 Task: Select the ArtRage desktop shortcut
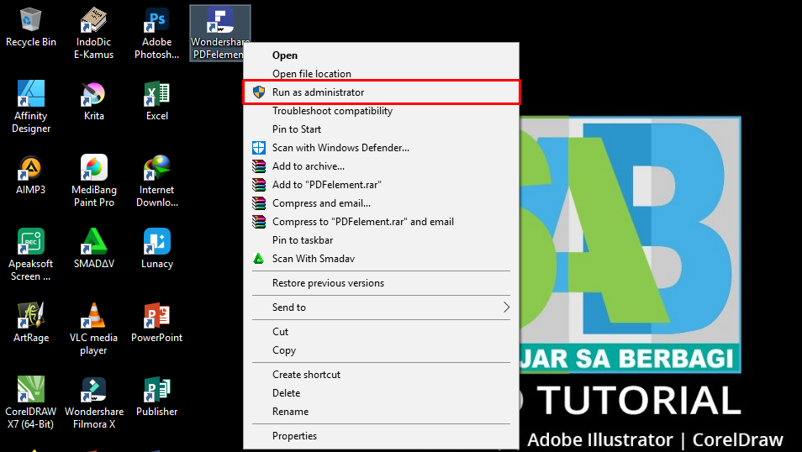coord(31,323)
